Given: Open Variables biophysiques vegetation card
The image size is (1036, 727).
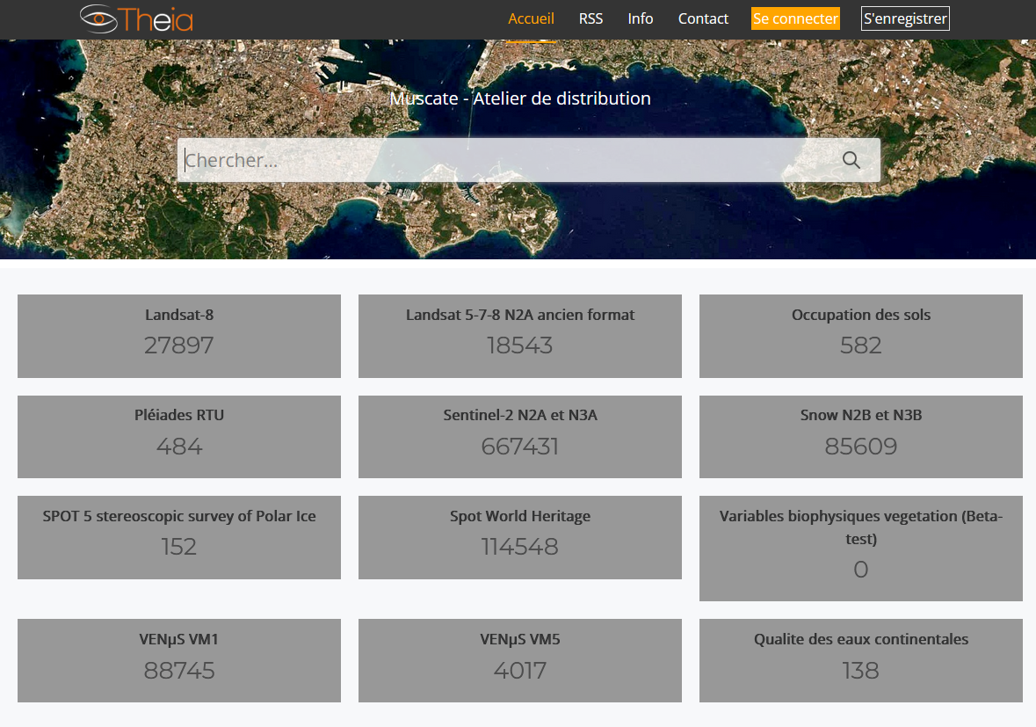Looking at the screenshot, I should click(861, 549).
